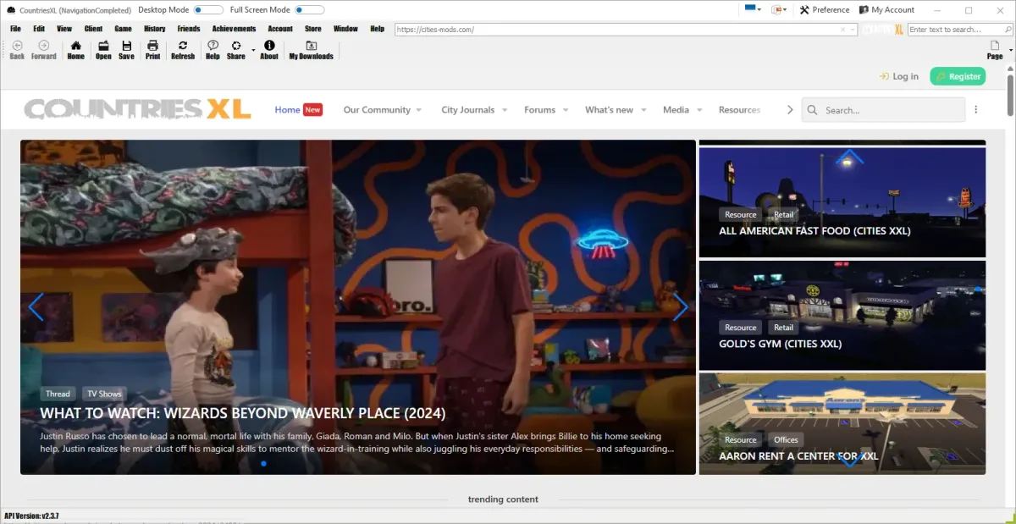This screenshot has width=1016, height=524.
Task: Advance slider with right carousel arrow
Action: point(680,307)
